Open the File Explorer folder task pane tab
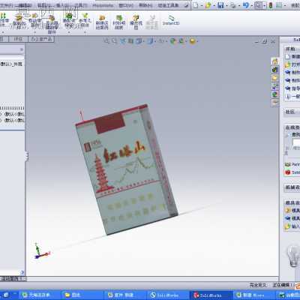Viewport: 300px width, 300px height. click(274, 78)
